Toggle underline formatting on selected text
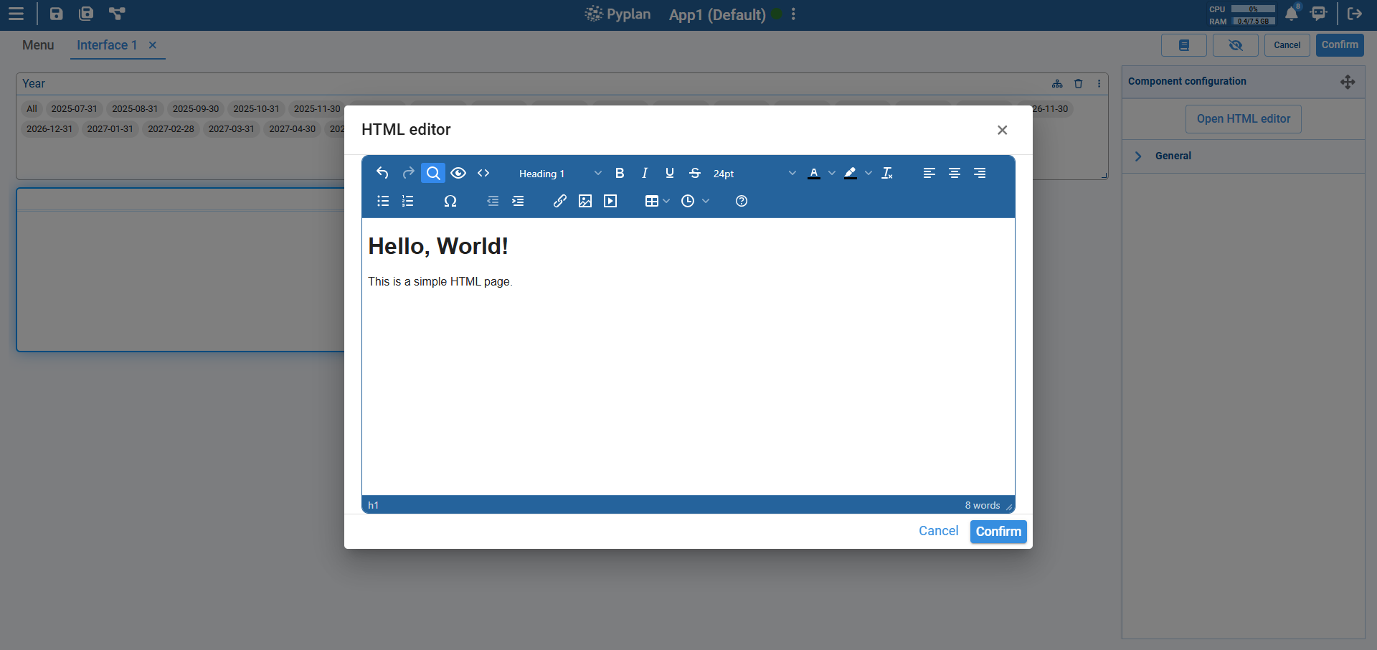 click(x=669, y=173)
